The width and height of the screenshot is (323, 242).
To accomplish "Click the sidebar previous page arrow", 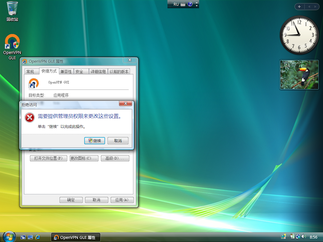I will pyautogui.click(x=309, y=7).
